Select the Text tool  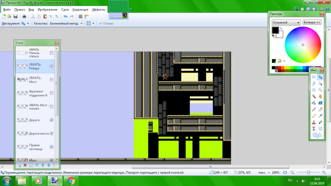[314, 129]
